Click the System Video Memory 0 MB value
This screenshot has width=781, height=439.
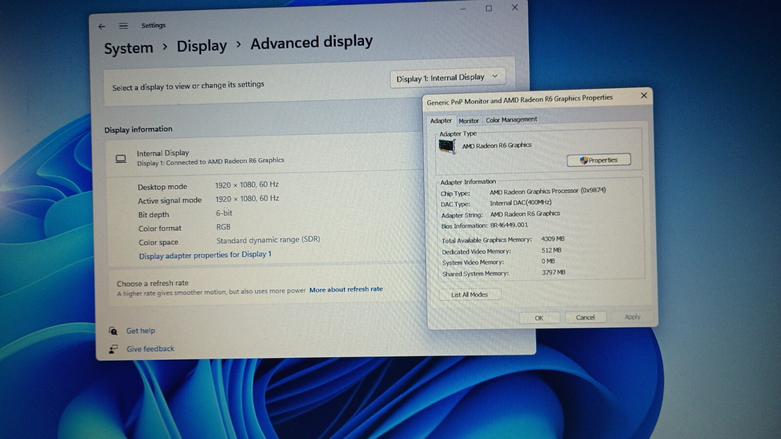click(x=548, y=261)
